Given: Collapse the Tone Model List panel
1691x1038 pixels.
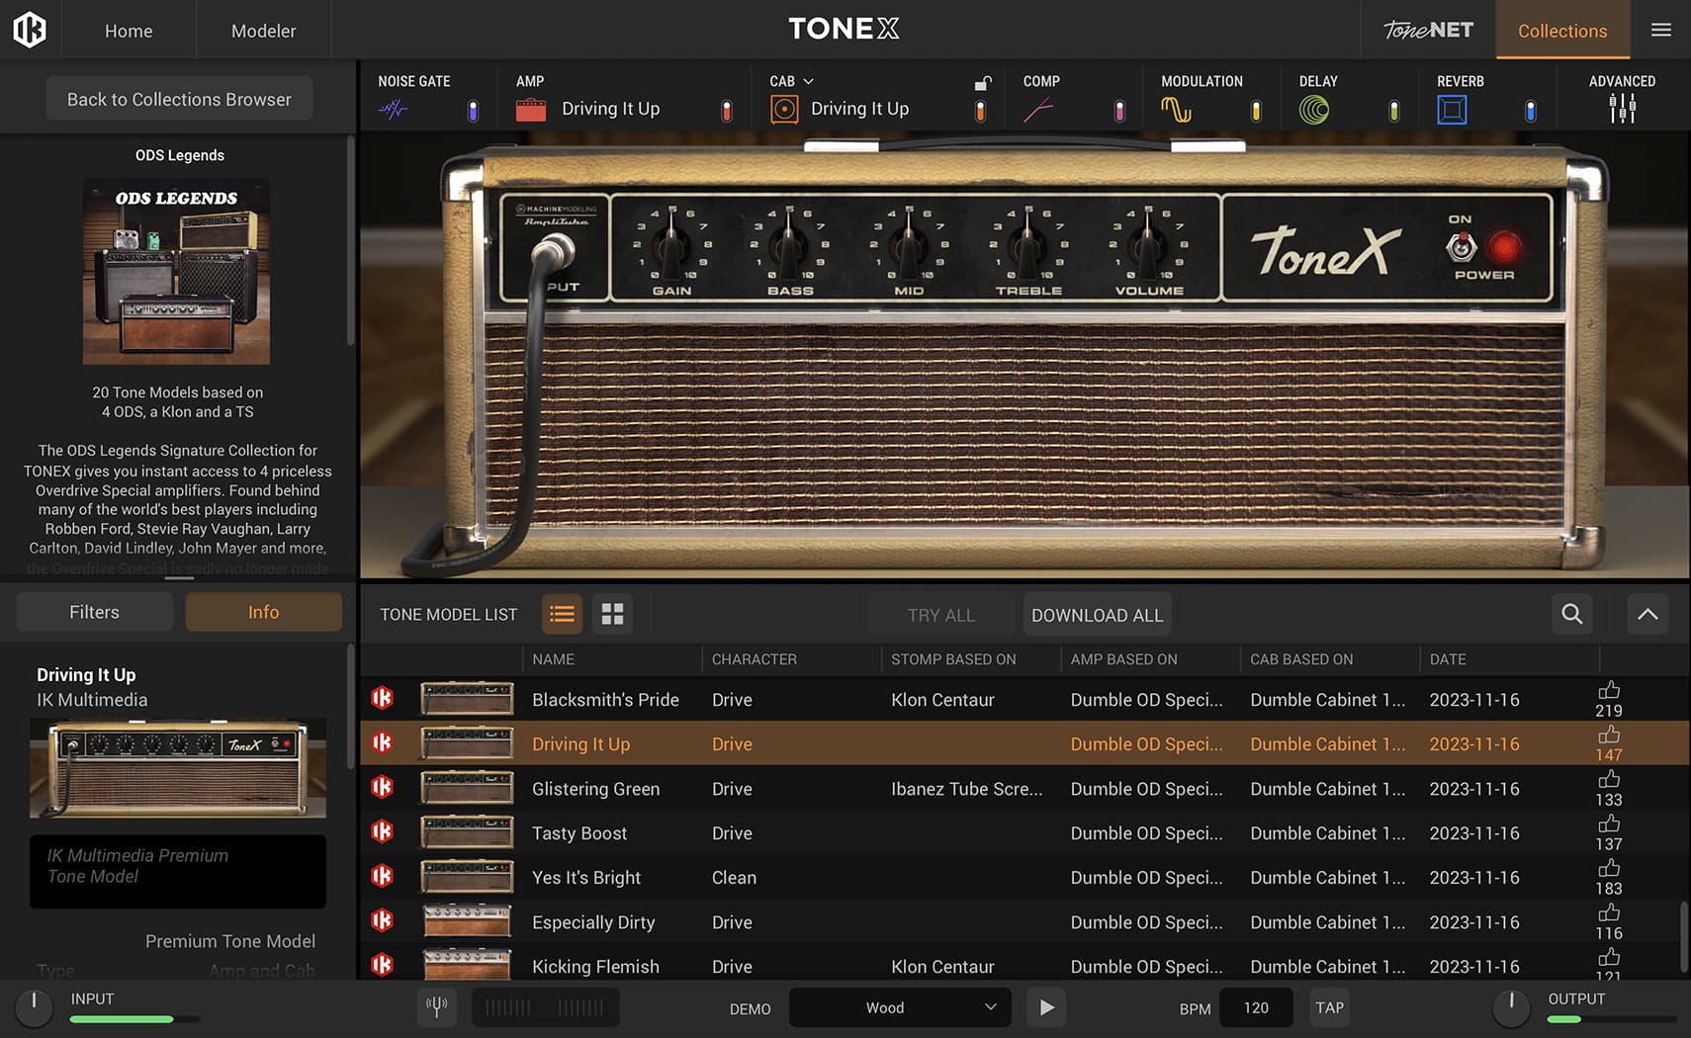Looking at the screenshot, I should [1647, 614].
